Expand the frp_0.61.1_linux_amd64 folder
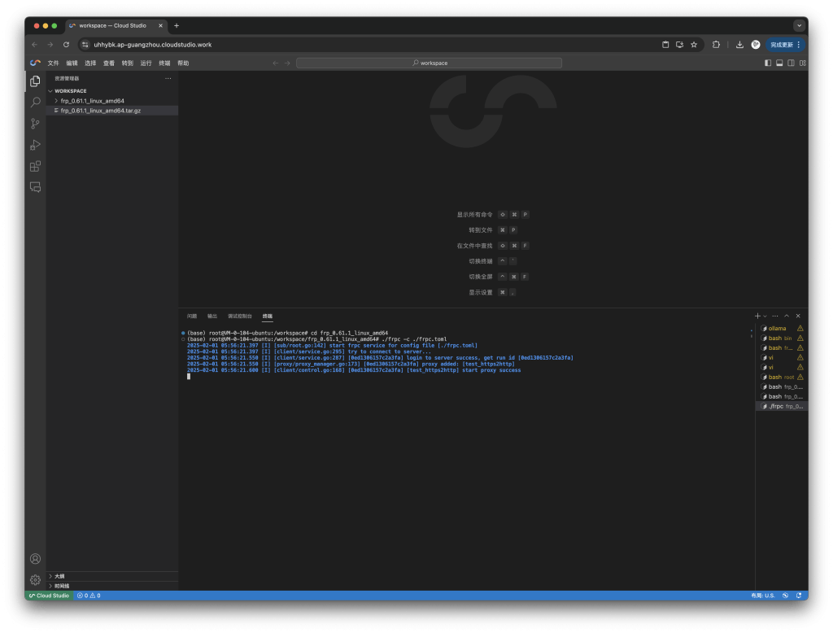 click(93, 100)
